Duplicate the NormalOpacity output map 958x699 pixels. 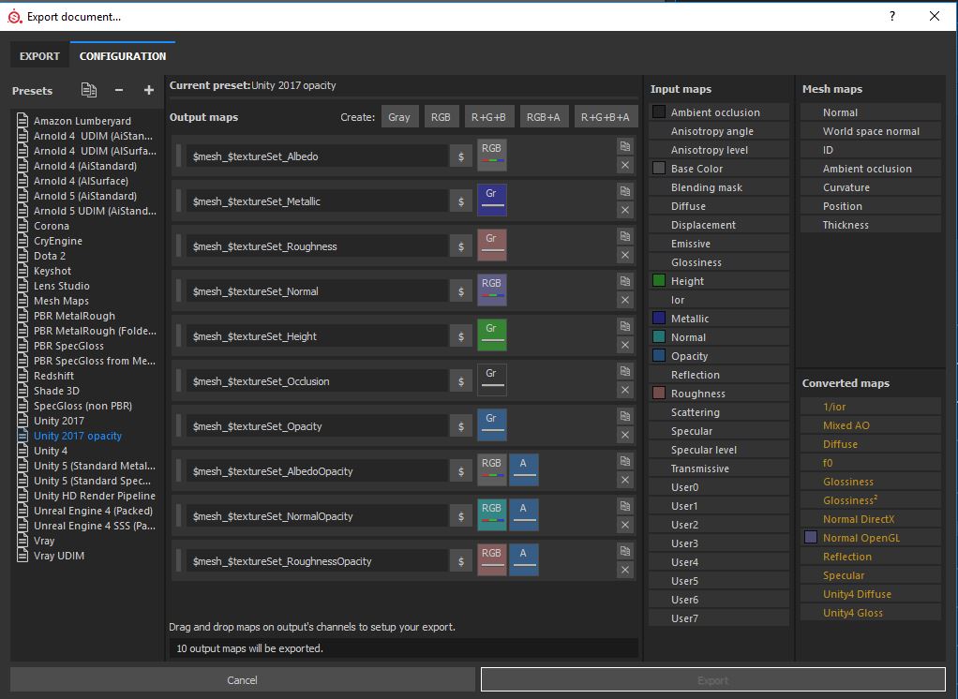[625, 506]
